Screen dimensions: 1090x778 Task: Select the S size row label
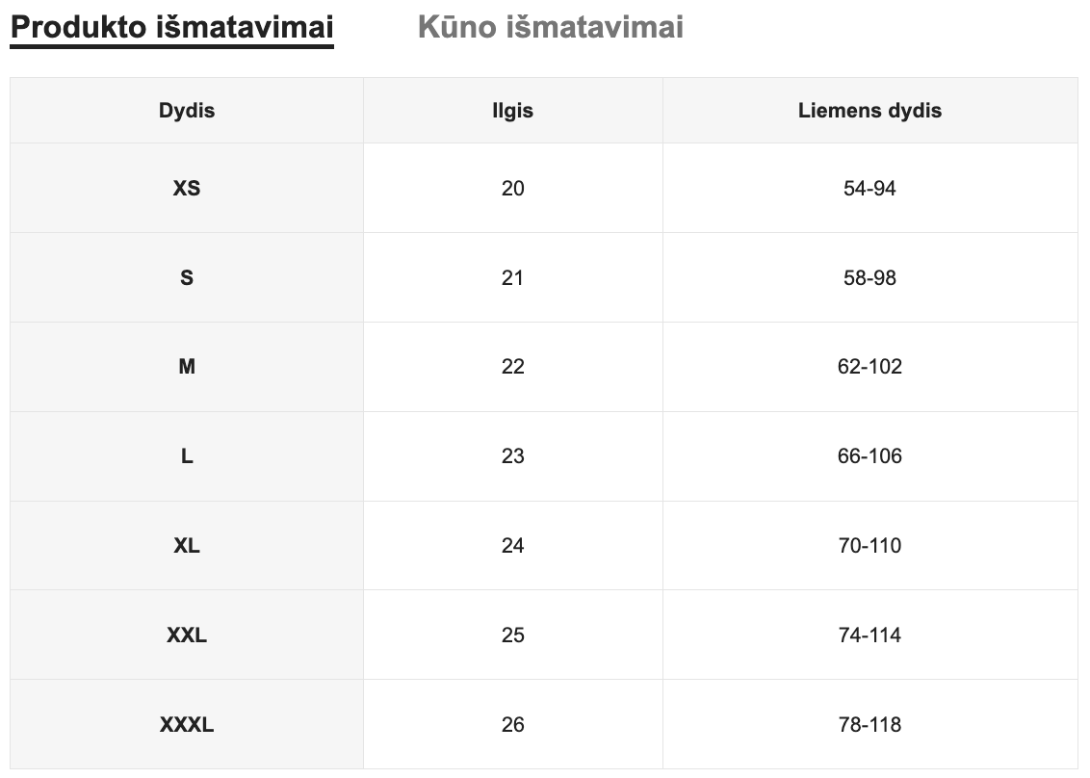(187, 278)
